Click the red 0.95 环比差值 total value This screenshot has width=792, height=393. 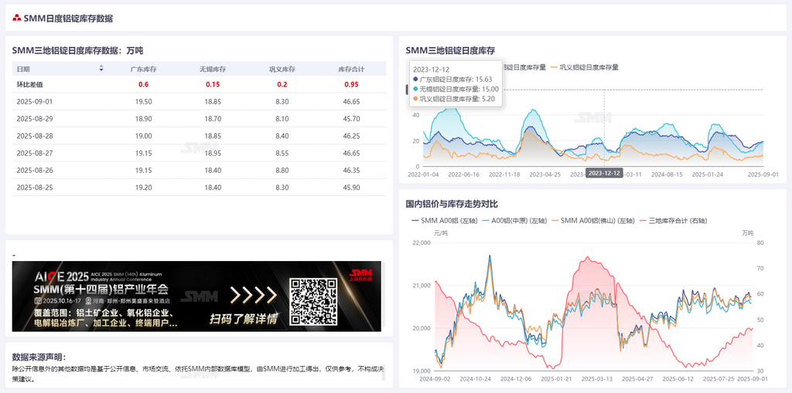pos(352,84)
